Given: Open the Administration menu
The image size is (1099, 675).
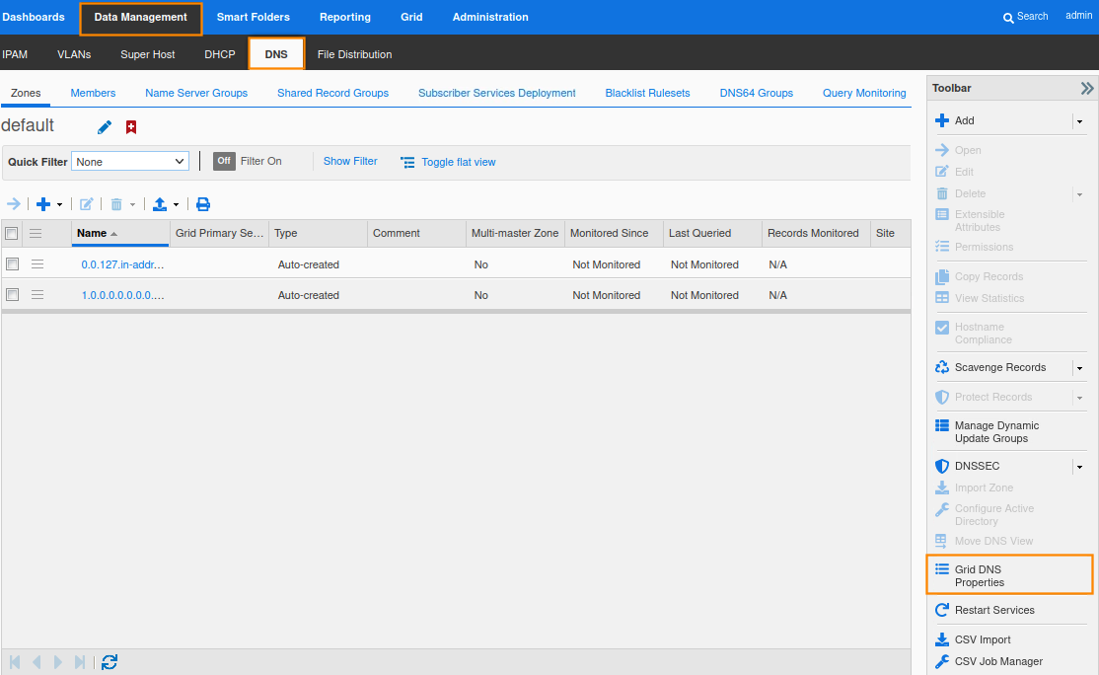Looking at the screenshot, I should 490,17.
